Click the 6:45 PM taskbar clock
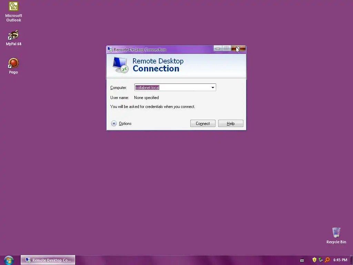The width and height of the screenshot is (353, 265). tap(340, 260)
